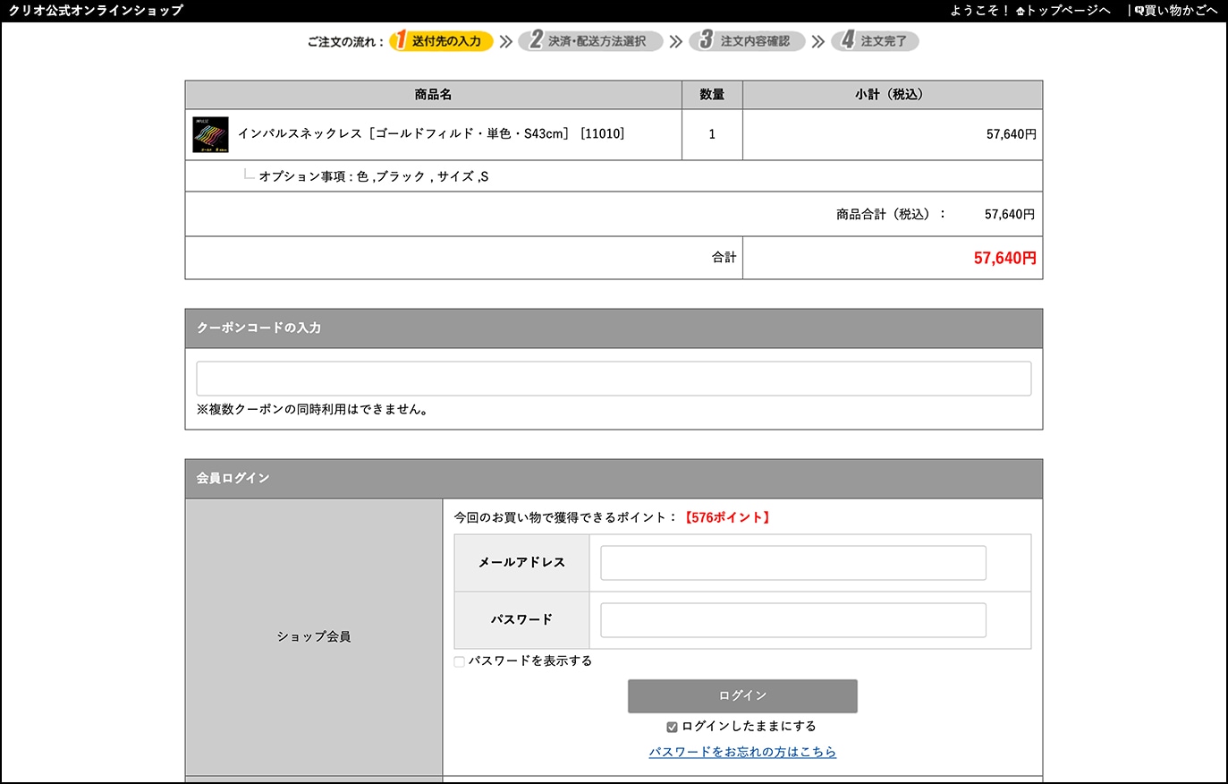This screenshot has height=784, width=1228.
Task: Select step 4 注文完了 badge
Action: pyautogui.click(x=875, y=41)
